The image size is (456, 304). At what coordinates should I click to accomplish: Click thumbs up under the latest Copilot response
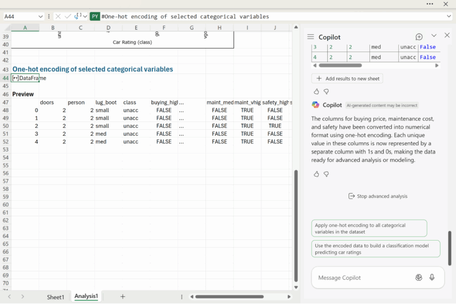tap(316, 174)
